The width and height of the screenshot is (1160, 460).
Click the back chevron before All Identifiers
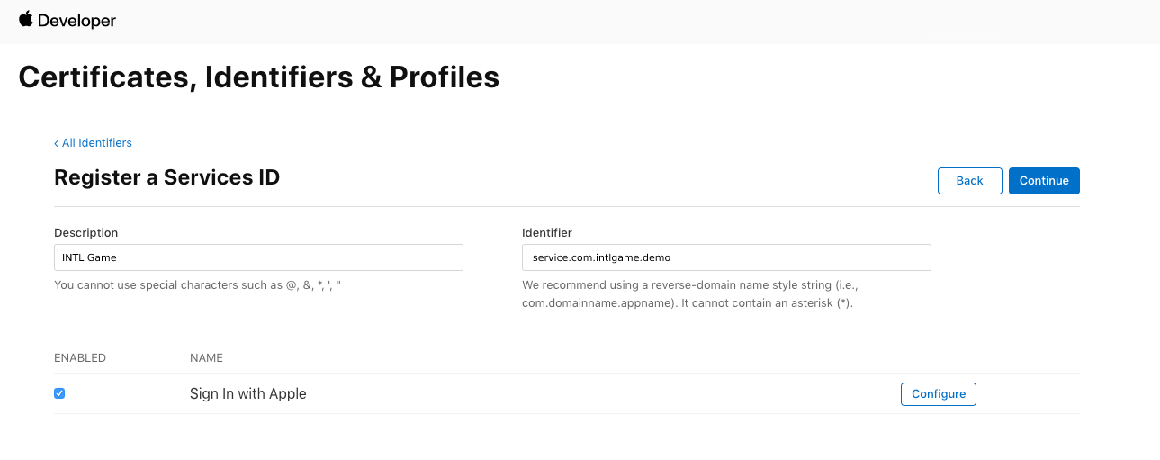point(56,143)
